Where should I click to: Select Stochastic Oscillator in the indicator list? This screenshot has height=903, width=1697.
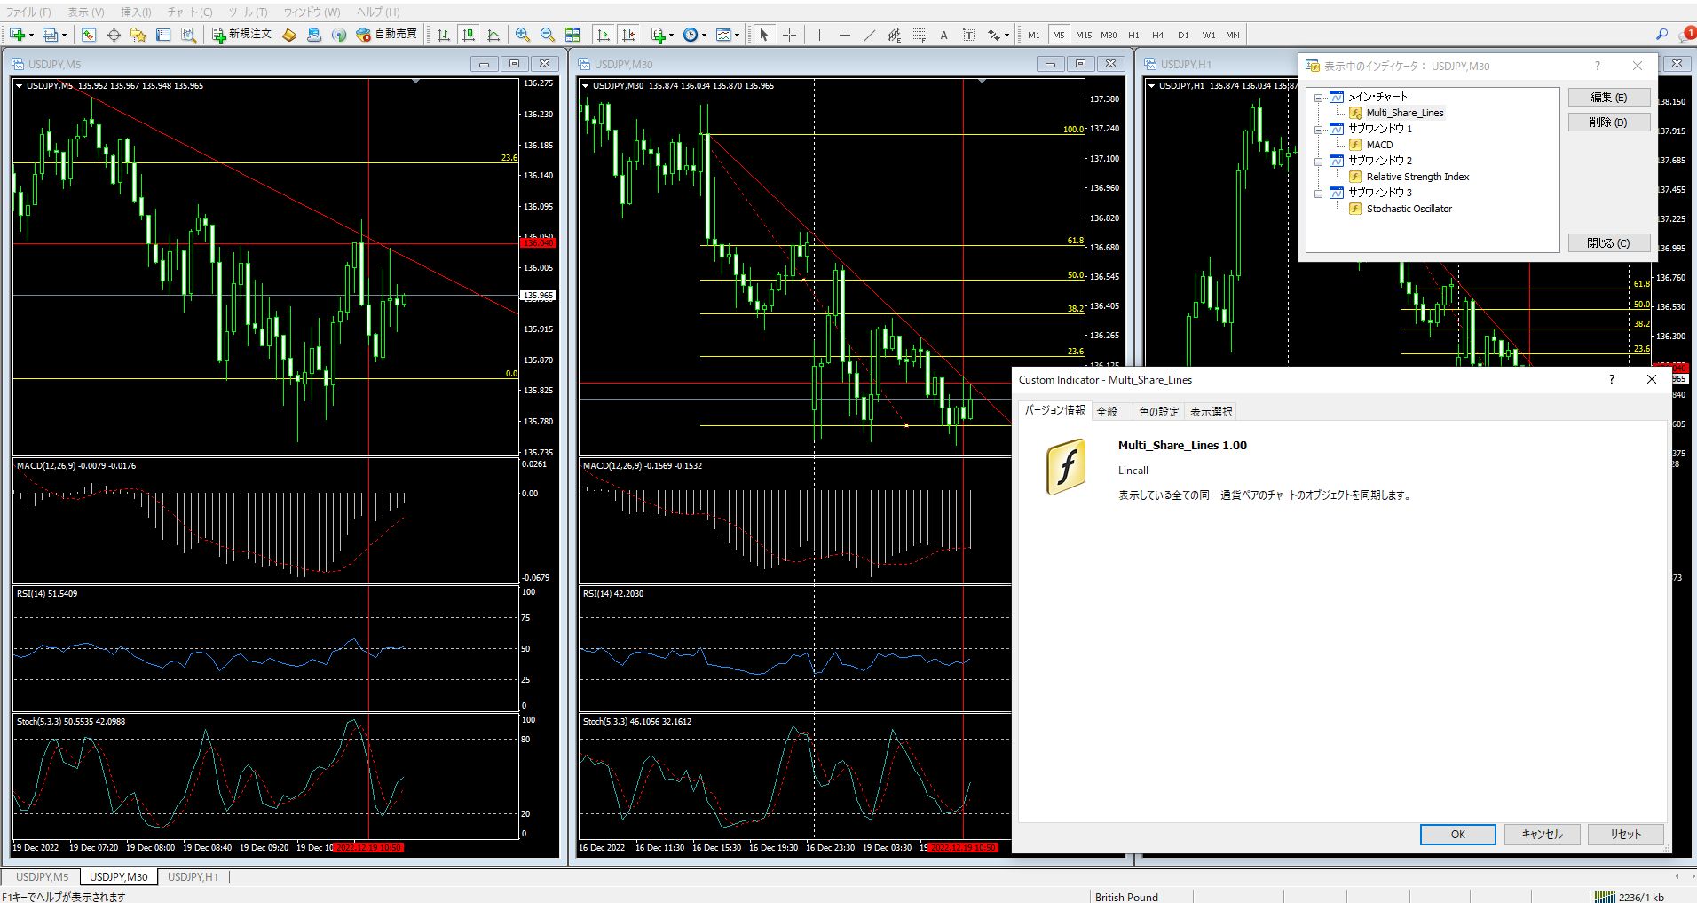(1409, 209)
